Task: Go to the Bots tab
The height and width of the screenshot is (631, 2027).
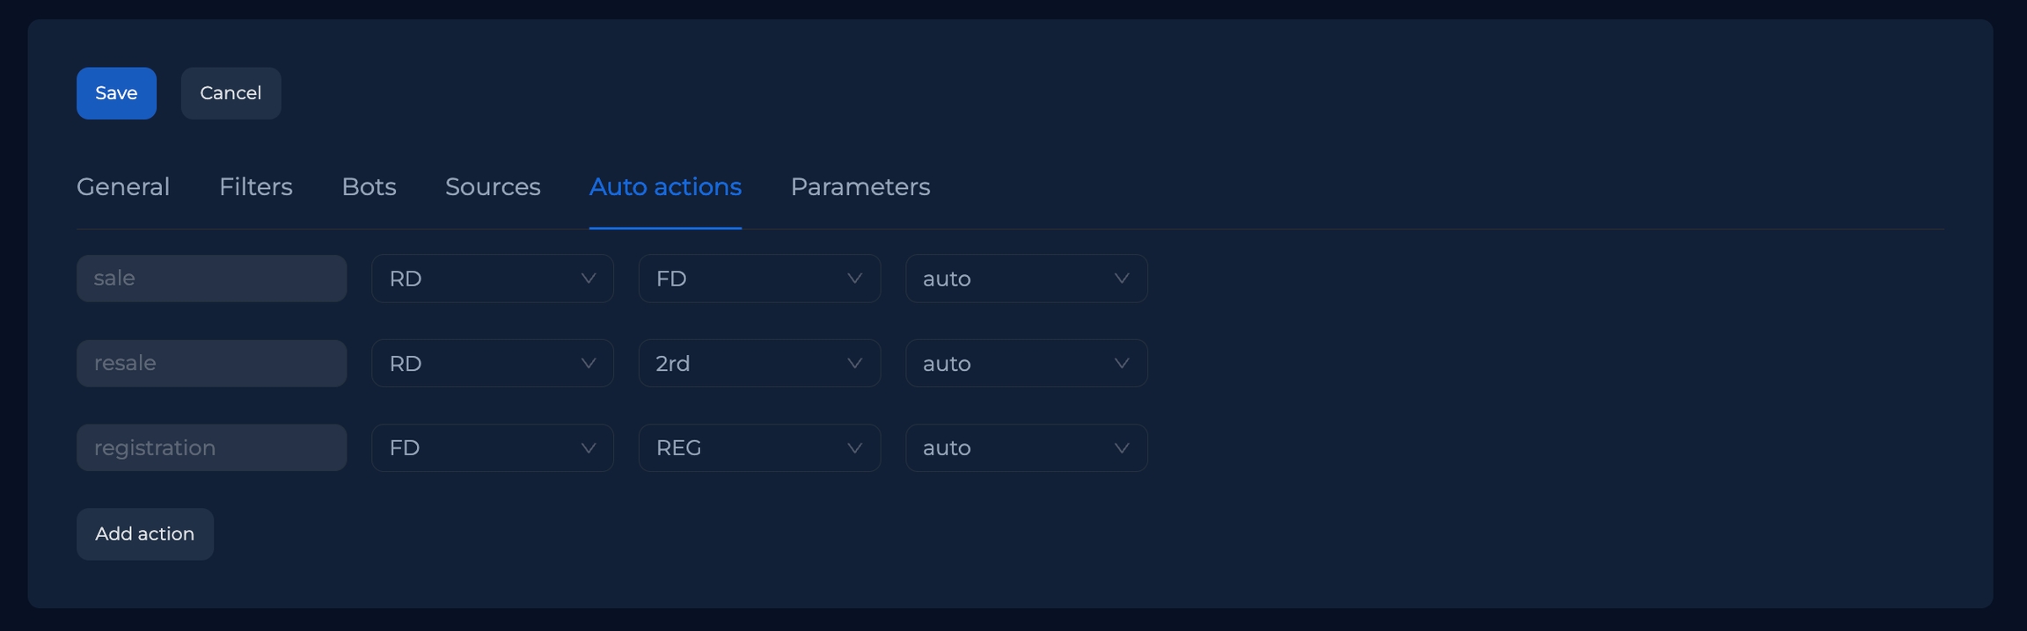Action: click(369, 187)
